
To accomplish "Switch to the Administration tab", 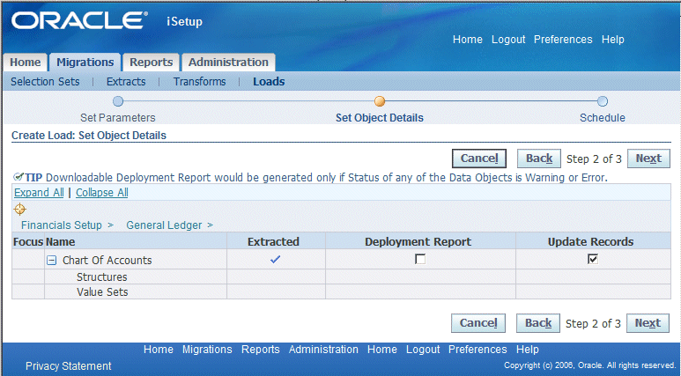I will tap(228, 63).
